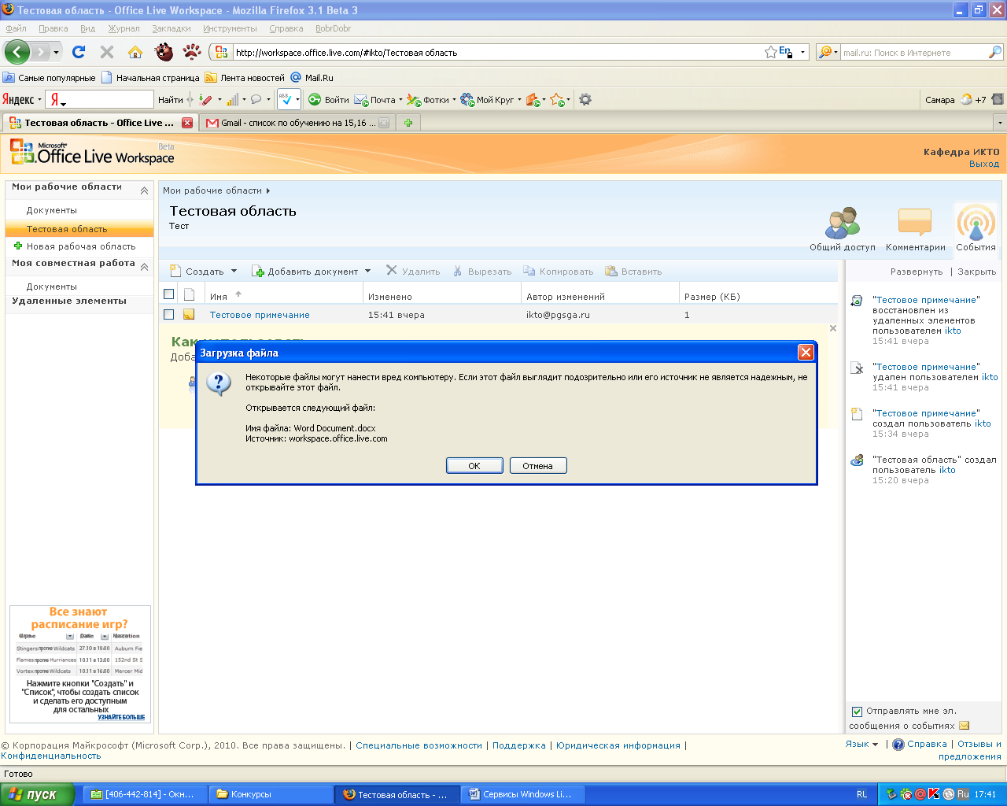Click the RL language indicator in the taskbar
The width and height of the screenshot is (1007, 806).
(861, 794)
